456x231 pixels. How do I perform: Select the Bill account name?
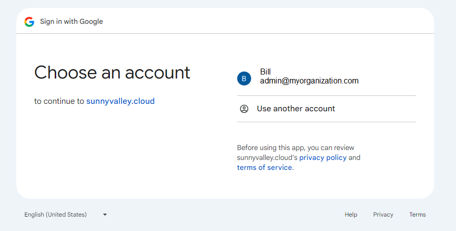[x=266, y=72]
